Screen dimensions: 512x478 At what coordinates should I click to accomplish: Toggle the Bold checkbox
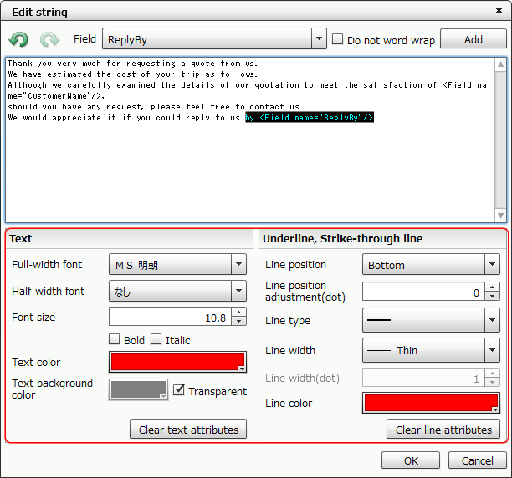tap(115, 339)
